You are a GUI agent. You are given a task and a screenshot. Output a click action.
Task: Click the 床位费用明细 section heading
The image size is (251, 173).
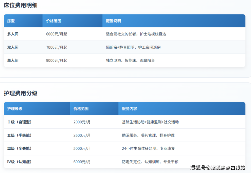tap(21, 5)
